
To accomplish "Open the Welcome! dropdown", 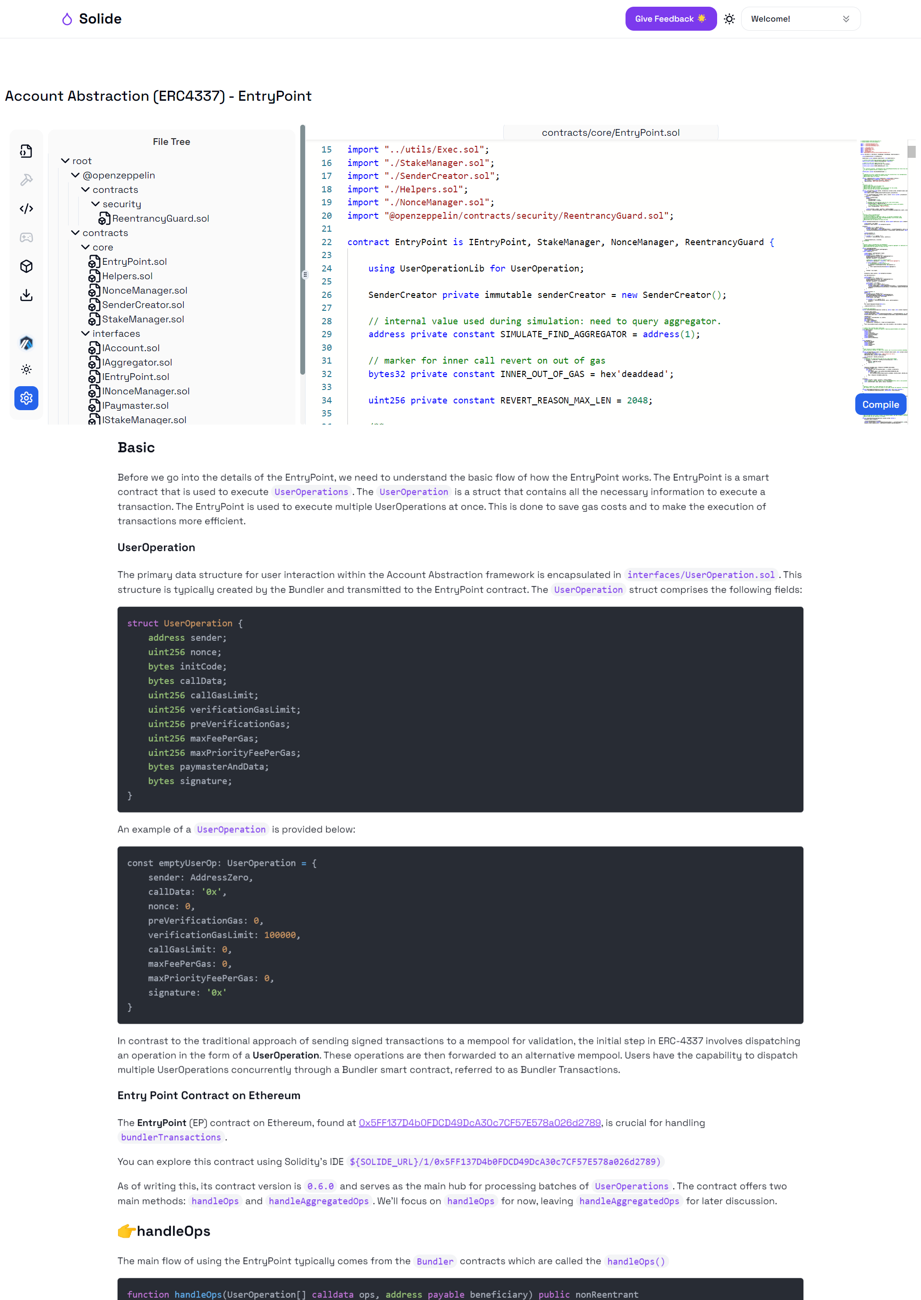I will 800,19.
